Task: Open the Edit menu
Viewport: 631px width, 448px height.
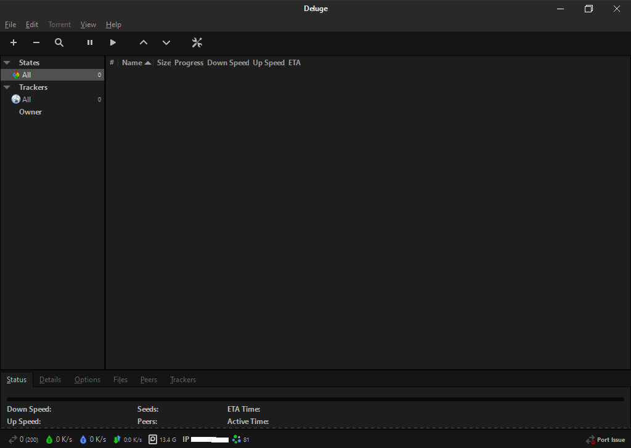Action: point(32,25)
